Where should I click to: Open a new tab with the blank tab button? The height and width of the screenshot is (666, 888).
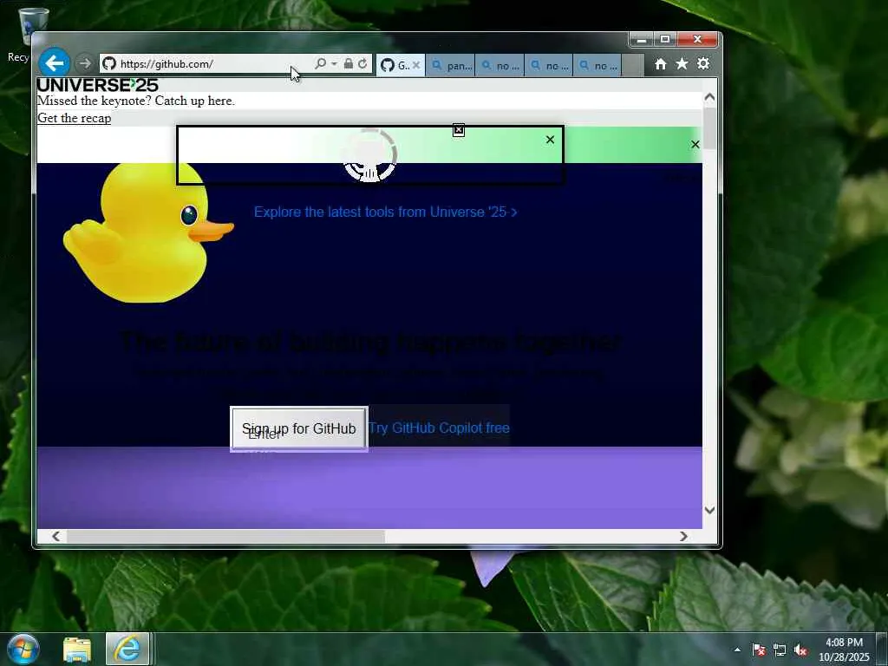pos(633,65)
